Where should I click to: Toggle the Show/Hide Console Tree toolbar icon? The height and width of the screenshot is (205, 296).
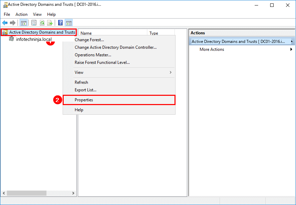click(x=24, y=23)
